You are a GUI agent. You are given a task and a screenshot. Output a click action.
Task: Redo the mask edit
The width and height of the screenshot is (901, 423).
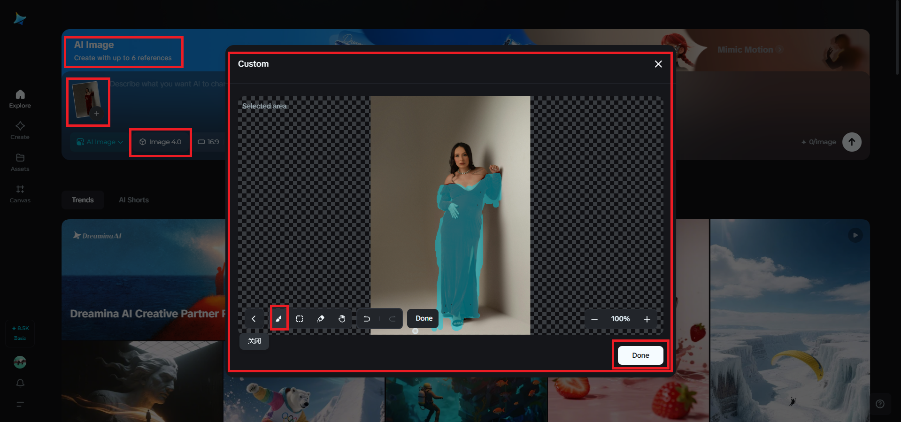pyautogui.click(x=393, y=318)
